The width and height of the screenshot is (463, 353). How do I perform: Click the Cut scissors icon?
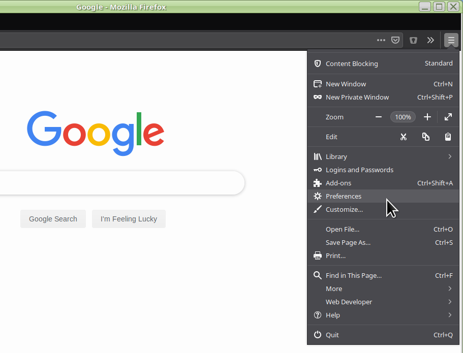(404, 137)
